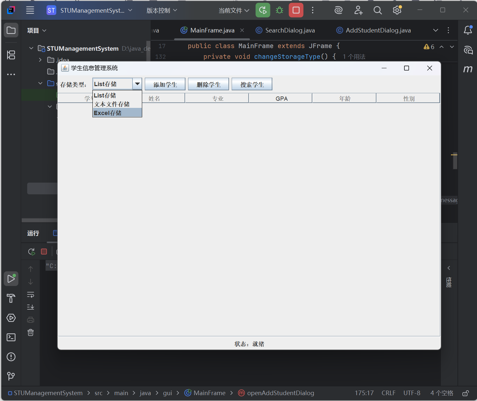477x401 pixels.
Task: Open the Problems tool window icon
Action: click(x=11, y=357)
